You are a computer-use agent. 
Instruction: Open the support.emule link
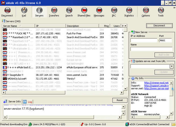(156, 86)
